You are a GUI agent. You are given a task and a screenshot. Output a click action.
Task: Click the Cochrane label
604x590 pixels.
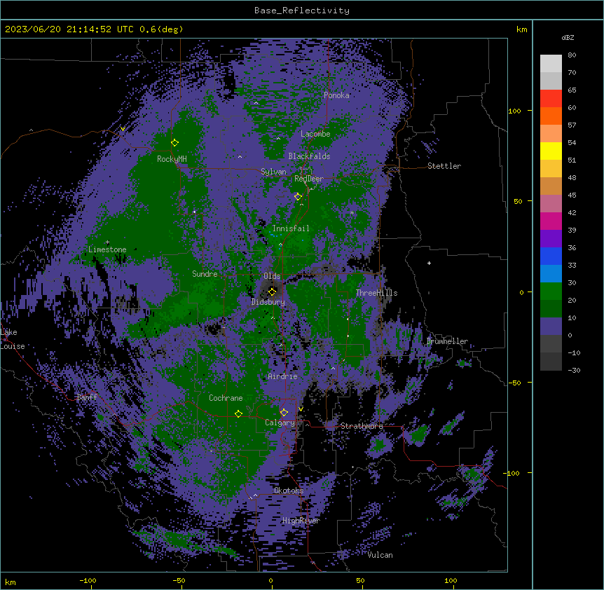click(226, 398)
